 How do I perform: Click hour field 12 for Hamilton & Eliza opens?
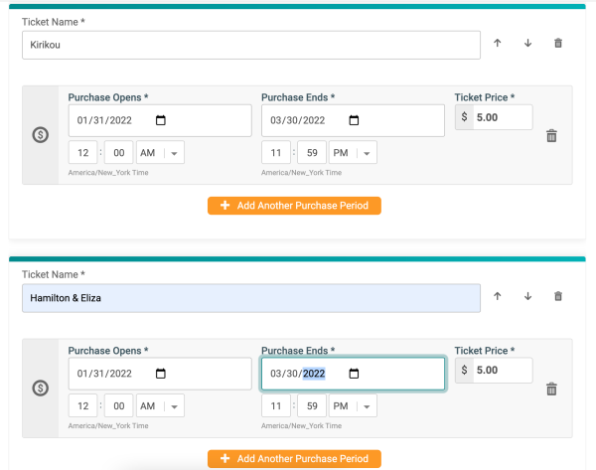pyautogui.click(x=82, y=405)
